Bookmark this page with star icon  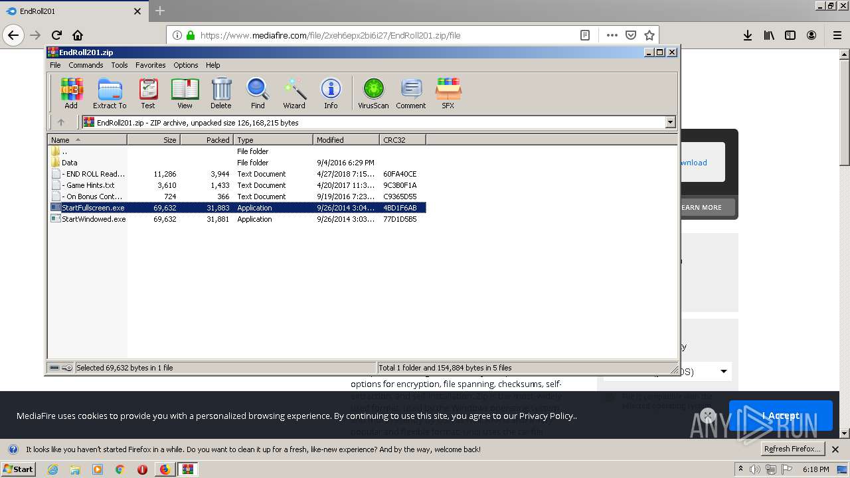[x=649, y=35]
